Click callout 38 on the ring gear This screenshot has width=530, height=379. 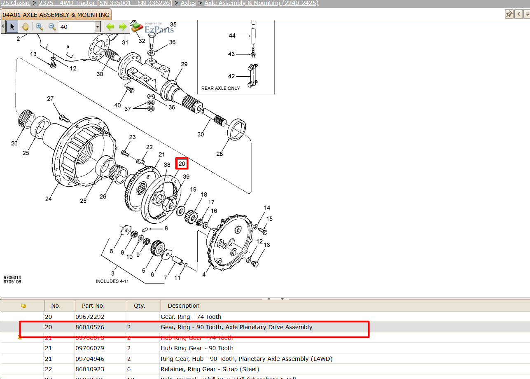pos(167,165)
